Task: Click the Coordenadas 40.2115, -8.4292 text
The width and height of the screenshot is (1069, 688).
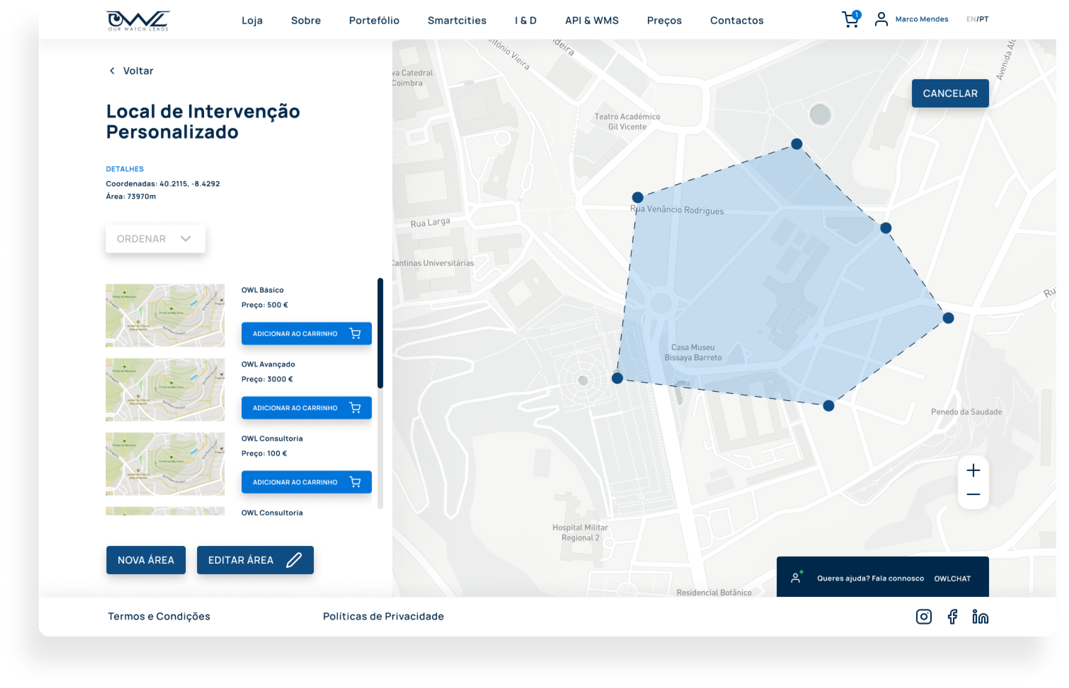Action: [163, 183]
